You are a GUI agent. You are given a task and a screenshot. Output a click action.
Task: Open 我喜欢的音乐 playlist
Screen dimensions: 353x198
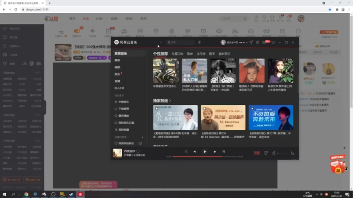pyautogui.click(x=124, y=143)
